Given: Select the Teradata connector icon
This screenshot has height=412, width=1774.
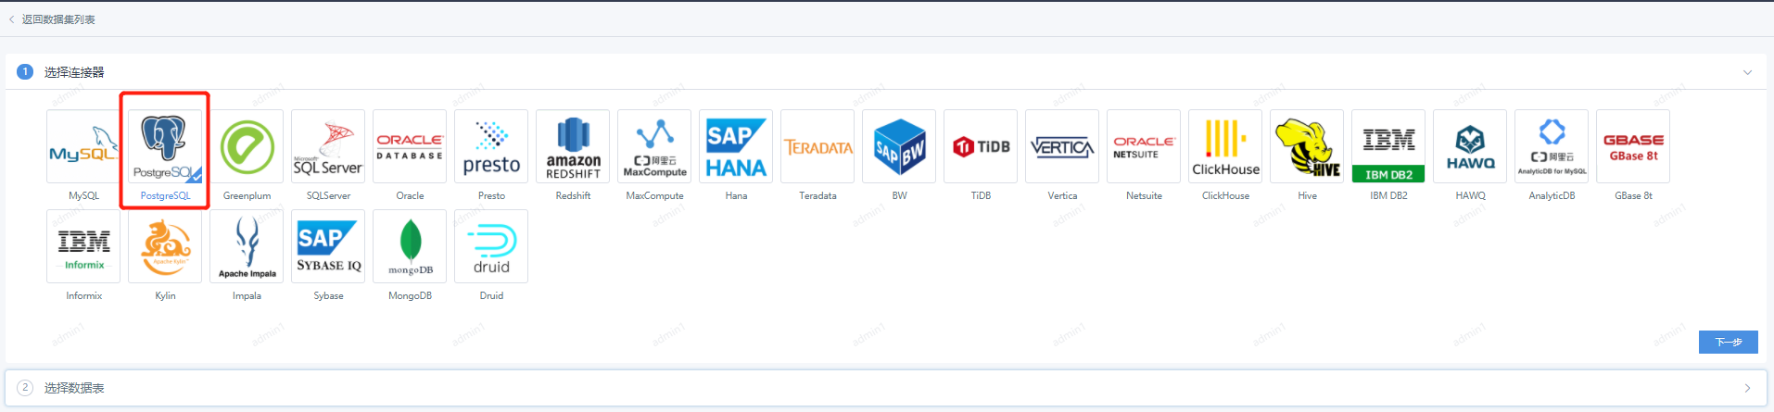Looking at the screenshot, I should (x=817, y=146).
